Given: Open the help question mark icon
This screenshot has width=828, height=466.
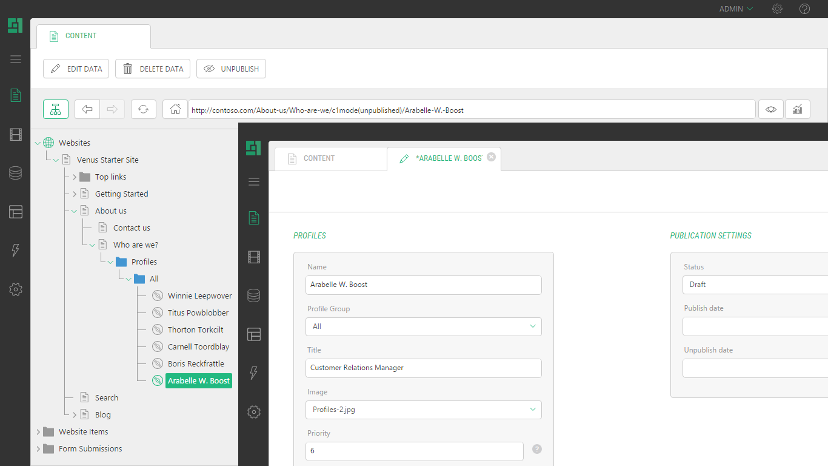Looking at the screenshot, I should [804, 9].
